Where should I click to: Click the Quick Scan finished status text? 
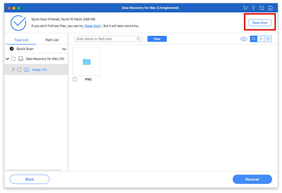click(x=63, y=19)
